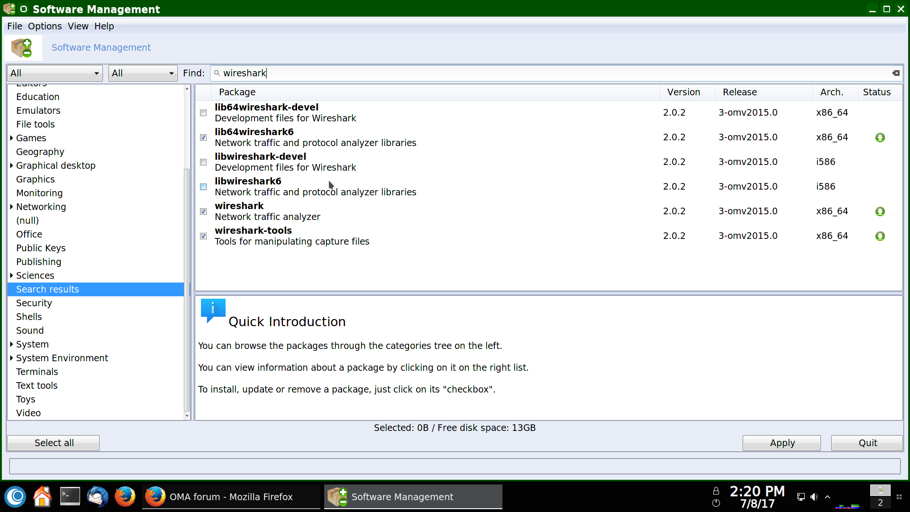The image size is (910, 512).
Task: Check the lib64wireshark-devel package checkbox
Action: click(x=203, y=113)
